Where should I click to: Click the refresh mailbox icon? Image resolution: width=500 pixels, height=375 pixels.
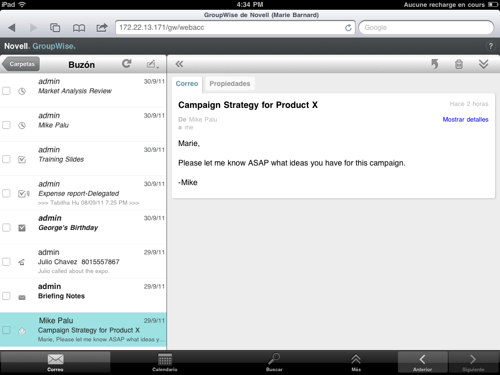(126, 64)
